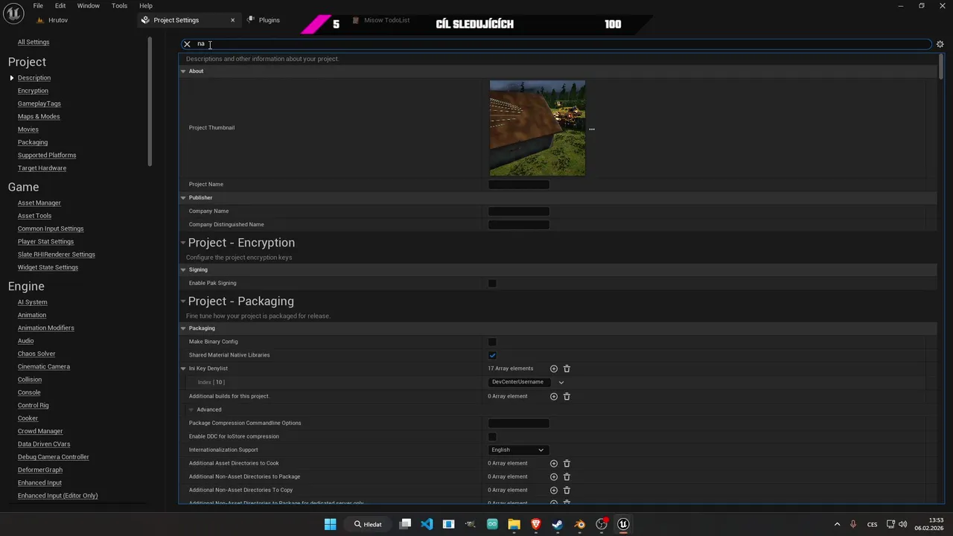This screenshot has height=536, width=953.
Task: Collapse the Publisher section
Action: tap(183, 198)
